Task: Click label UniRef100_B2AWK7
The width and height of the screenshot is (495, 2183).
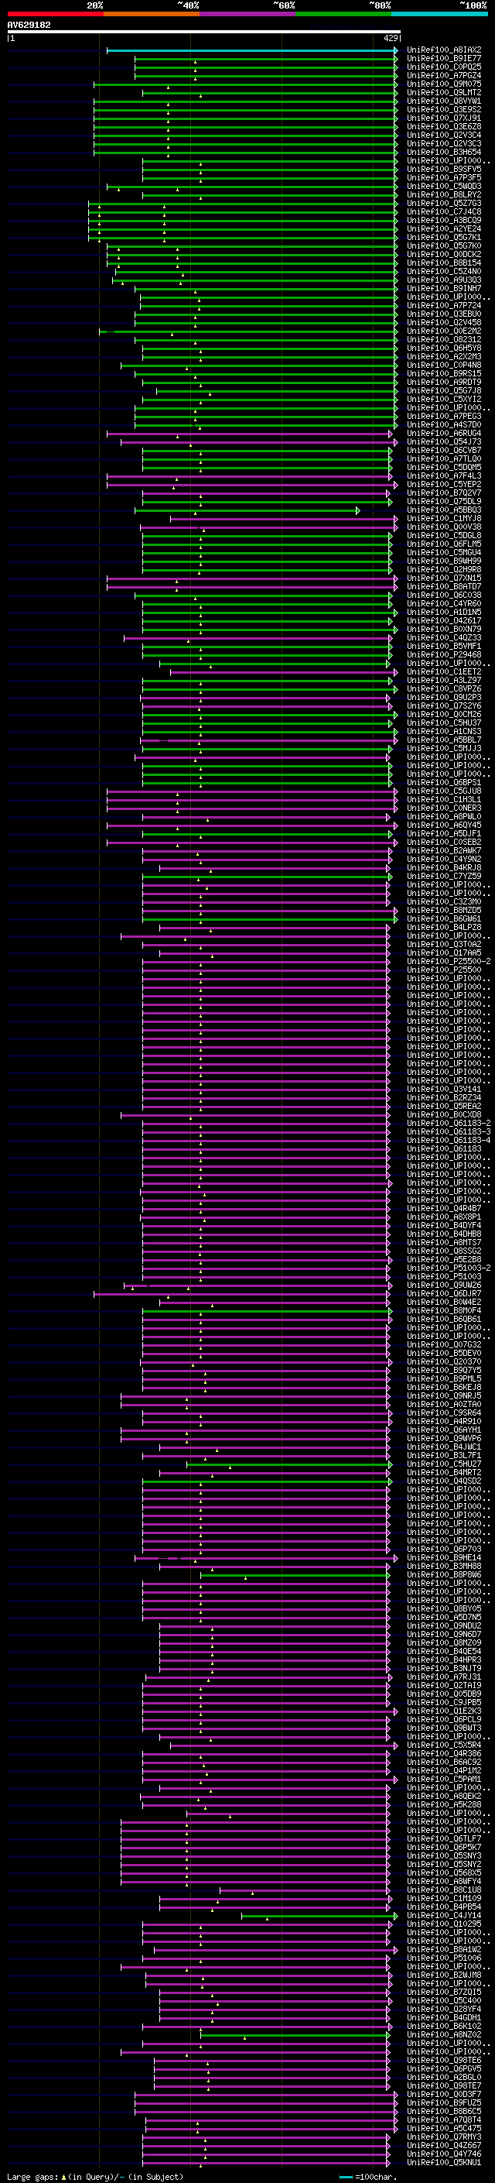Action: pyautogui.click(x=443, y=851)
